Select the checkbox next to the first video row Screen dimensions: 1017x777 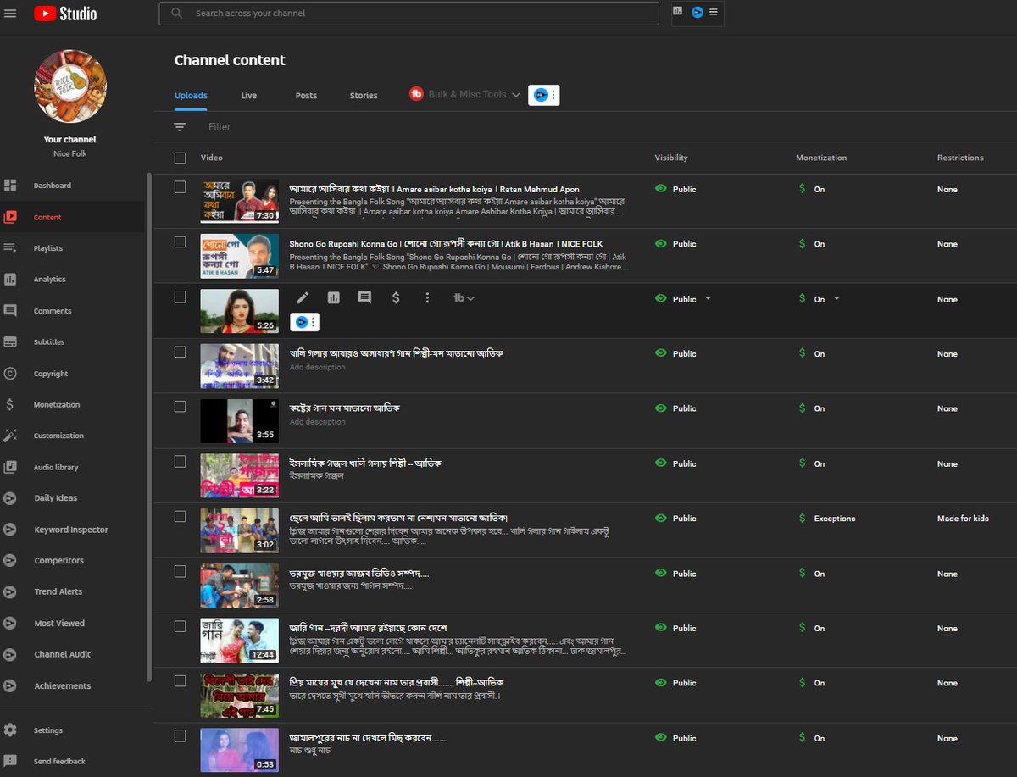click(180, 186)
